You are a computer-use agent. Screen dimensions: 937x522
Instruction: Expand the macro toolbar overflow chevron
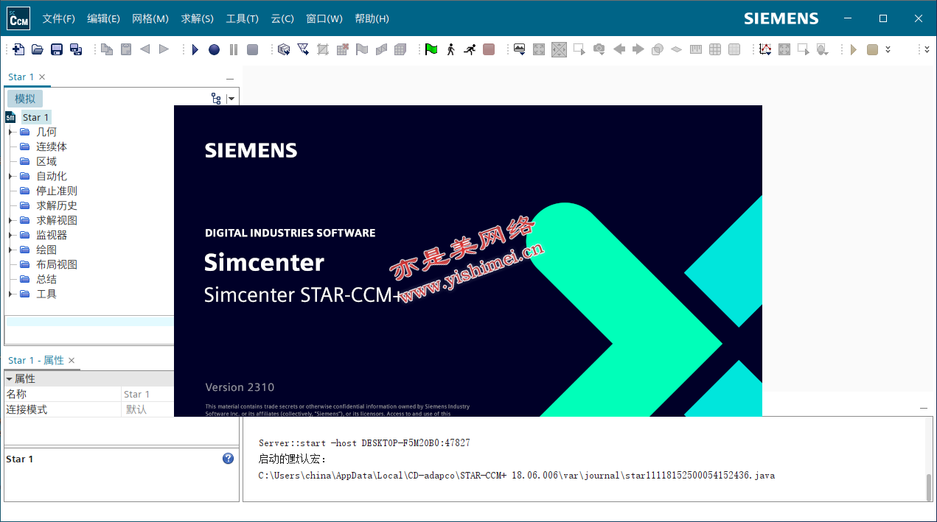pyautogui.click(x=888, y=49)
